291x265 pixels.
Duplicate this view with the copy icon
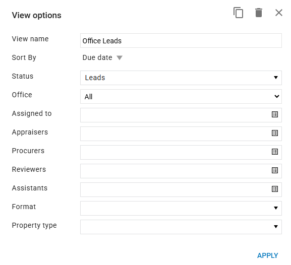pos(238,13)
